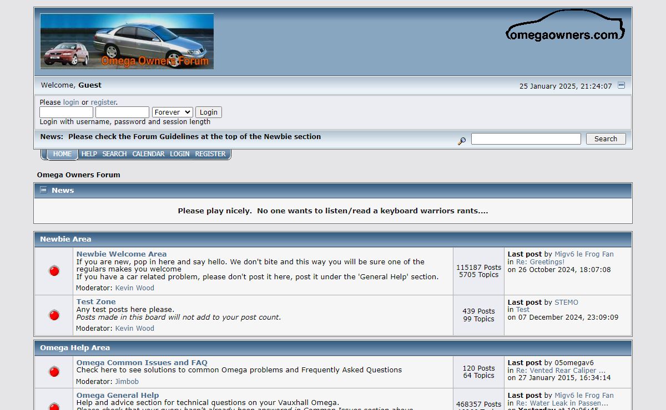Click the Omega Owners Forum banner image

127,41
